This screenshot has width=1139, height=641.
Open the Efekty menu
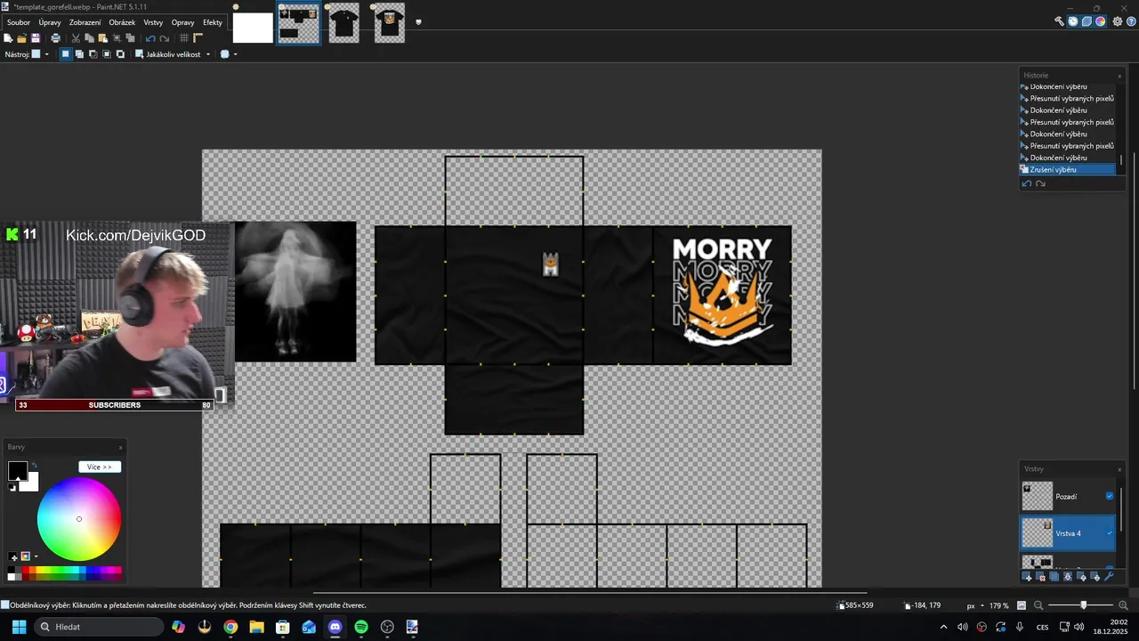(x=213, y=22)
